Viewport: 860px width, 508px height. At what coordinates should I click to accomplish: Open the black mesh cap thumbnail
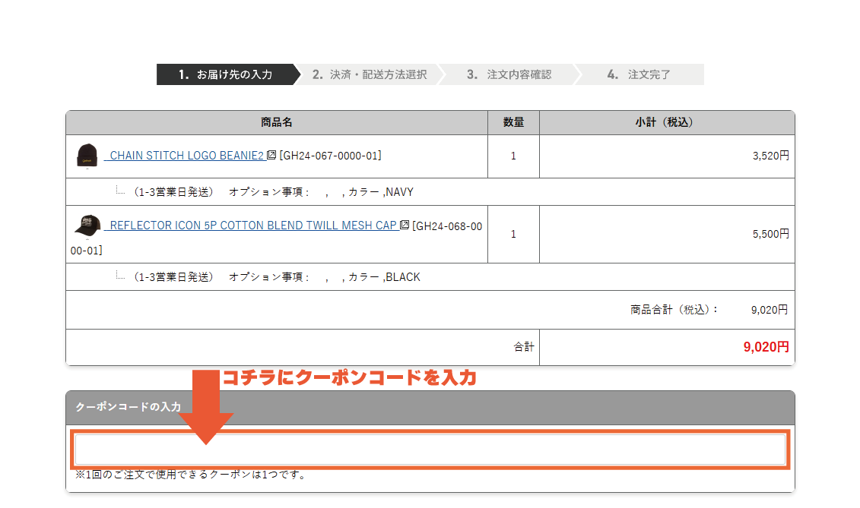click(x=87, y=226)
